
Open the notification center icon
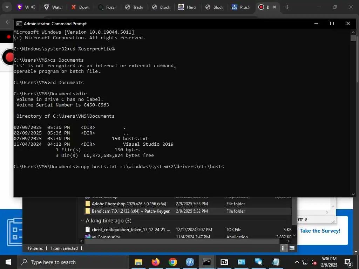pos(348,262)
